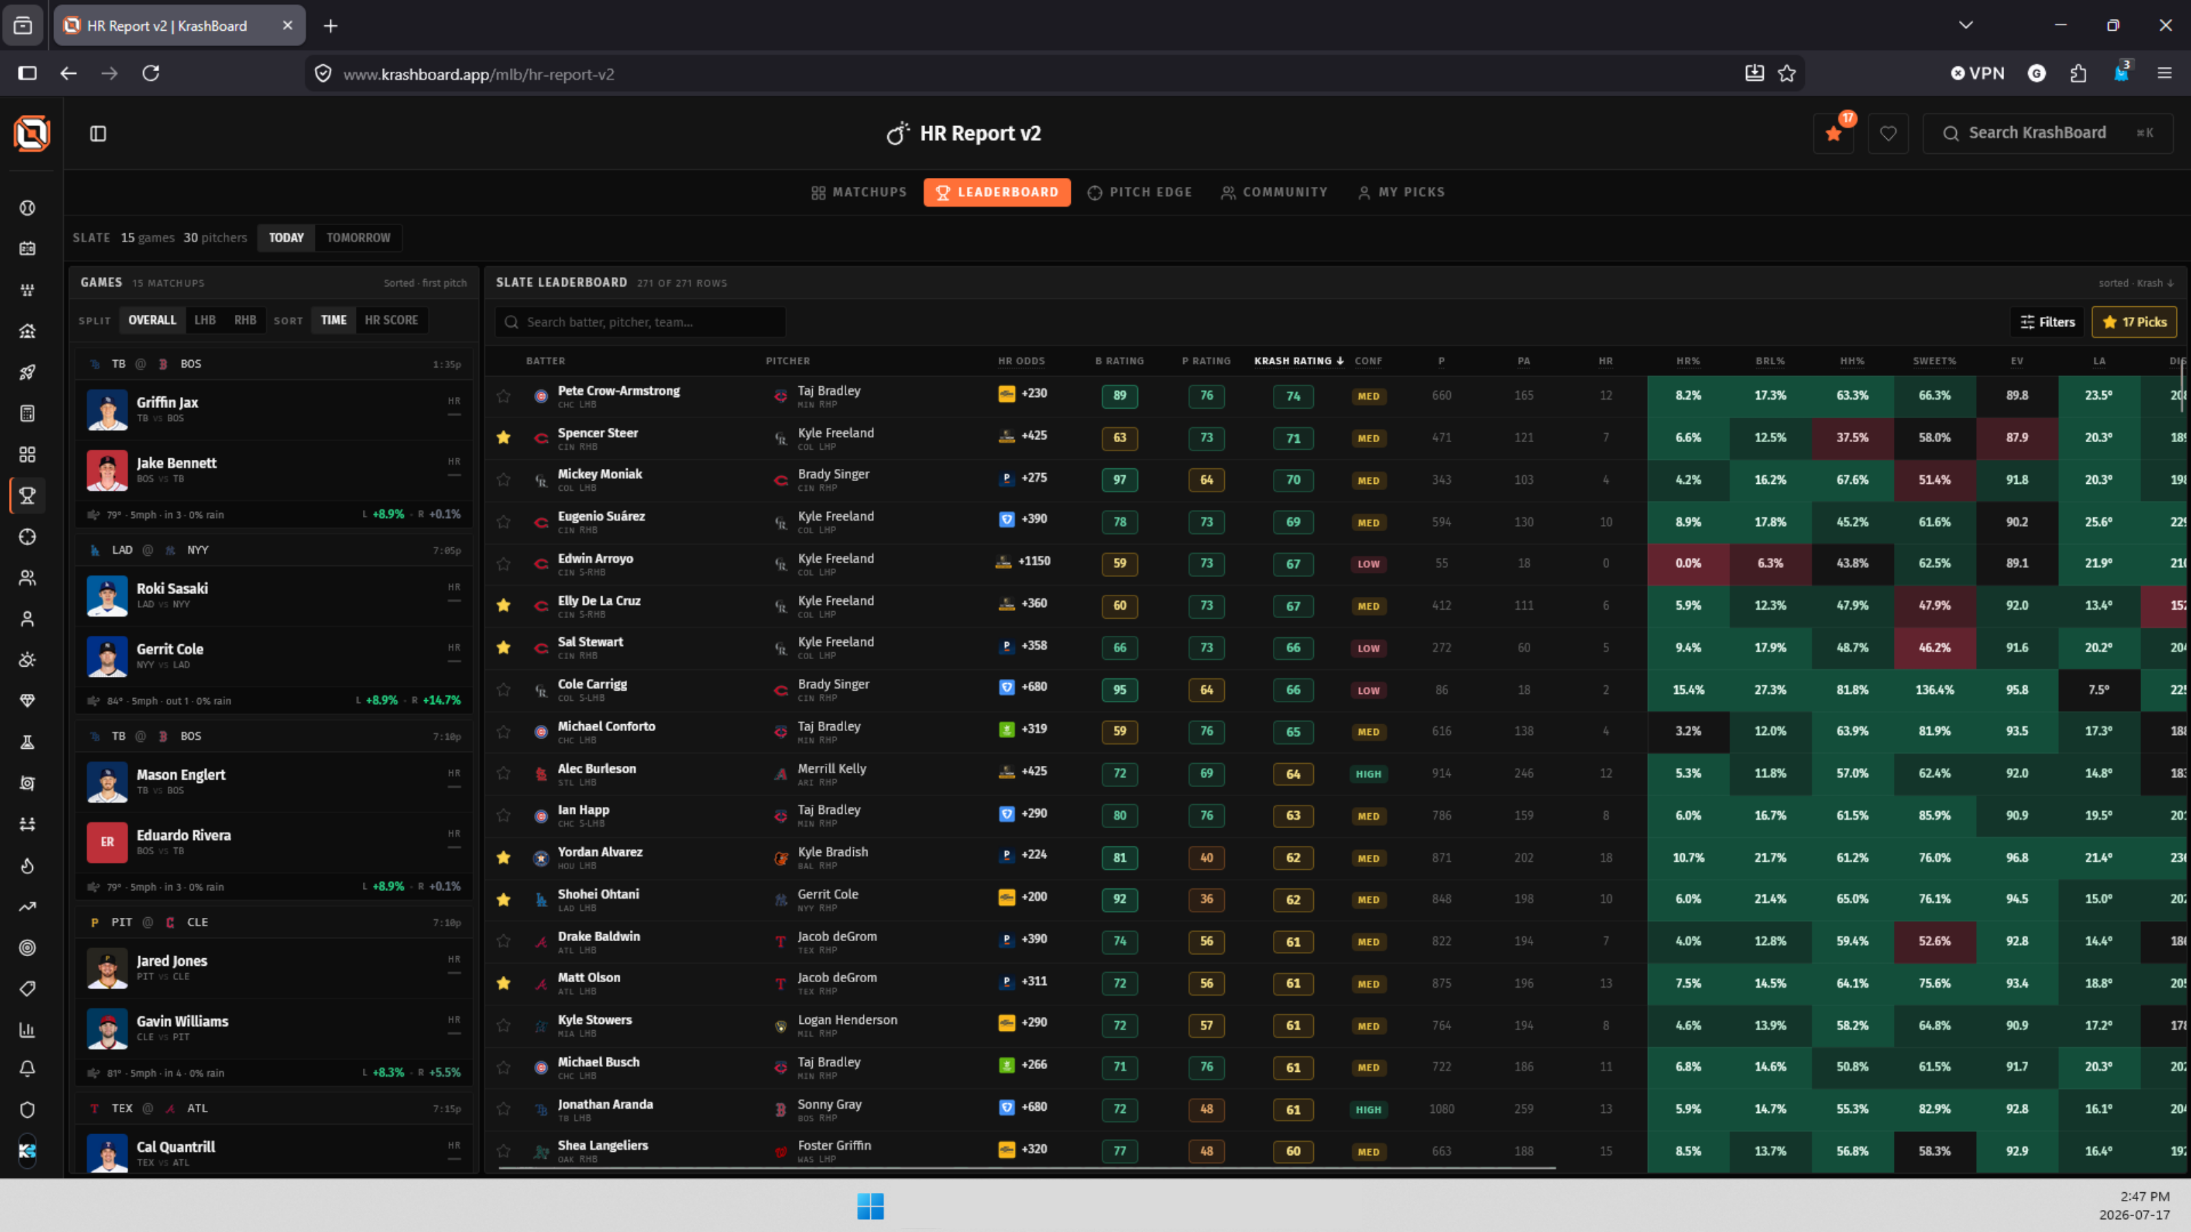The width and height of the screenshot is (2191, 1232).
Task: Switch to the Matchups tab
Action: point(859,192)
